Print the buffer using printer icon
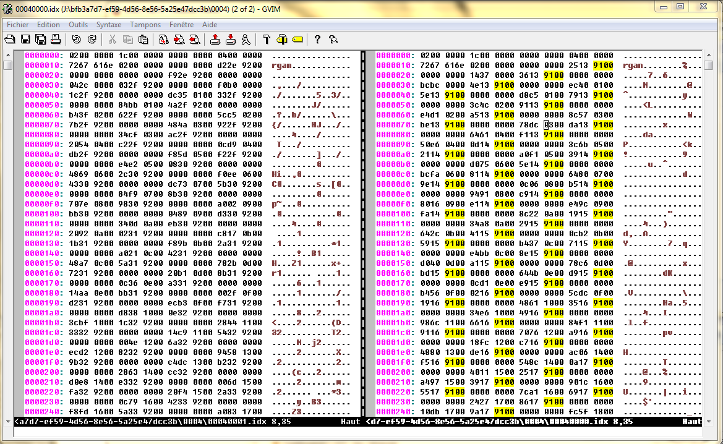 [56, 40]
